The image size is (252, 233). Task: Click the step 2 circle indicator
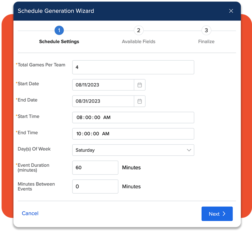point(139,30)
